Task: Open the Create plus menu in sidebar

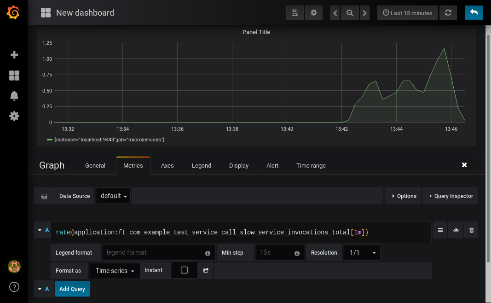Action: (14, 55)
